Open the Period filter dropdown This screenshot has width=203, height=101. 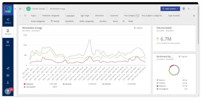pyautogui.click(x=55, y=21)
